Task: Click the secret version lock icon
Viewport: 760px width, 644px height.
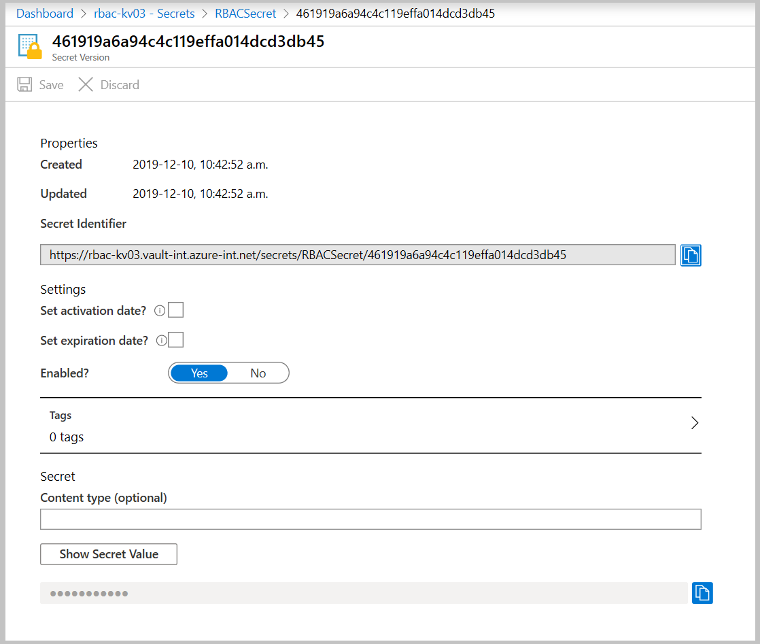Action: click(x=30, y=46)
